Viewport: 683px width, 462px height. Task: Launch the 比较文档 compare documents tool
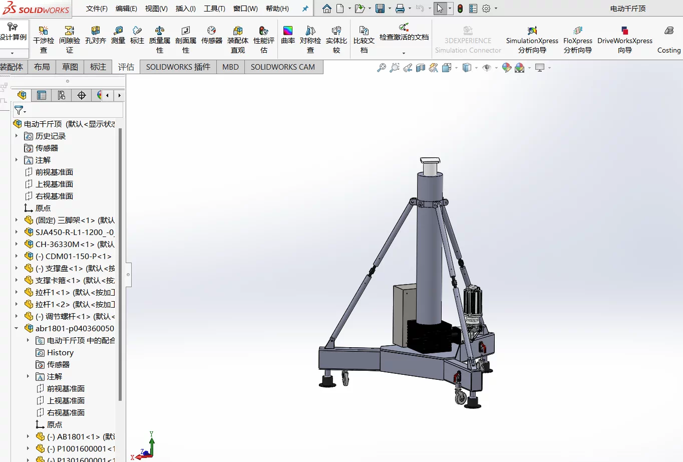point(364,40)
